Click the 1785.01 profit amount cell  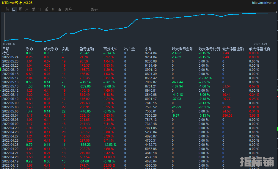coord(86,128)
